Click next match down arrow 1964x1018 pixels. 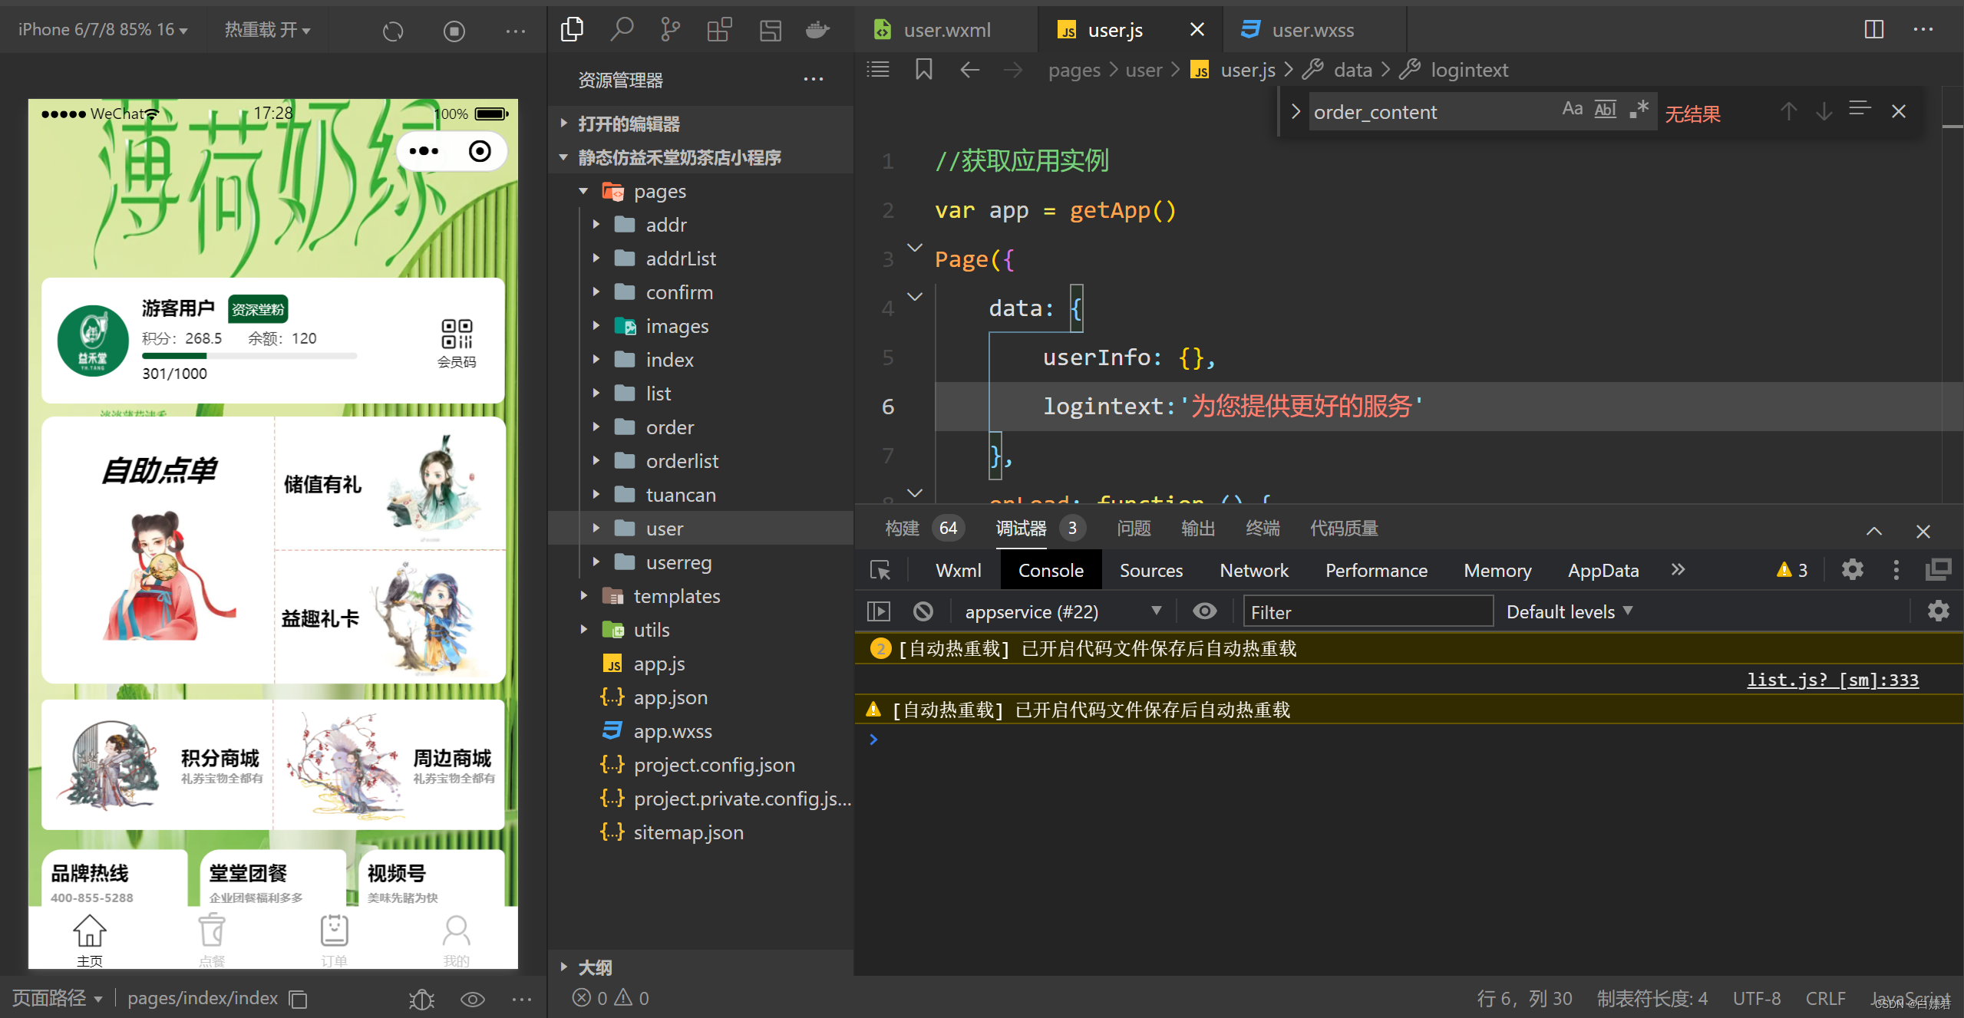click(x=1824, y=112)
